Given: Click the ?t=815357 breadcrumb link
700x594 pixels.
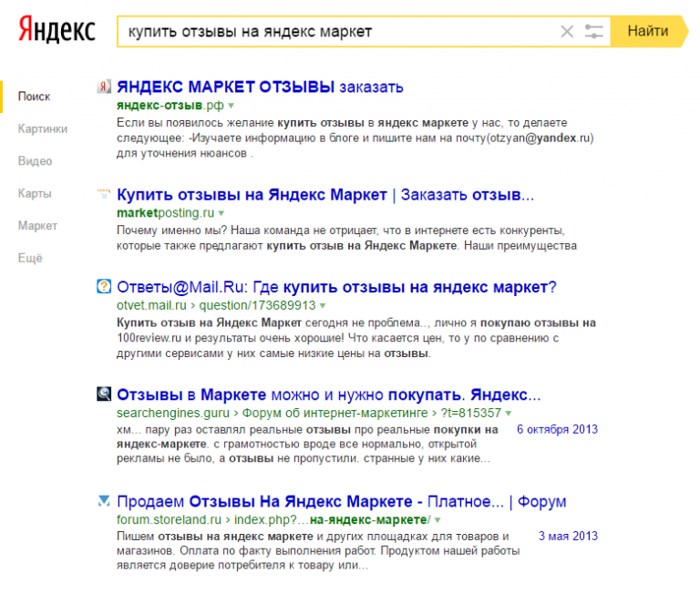Looking at the screenshot, I should [471, 413].
